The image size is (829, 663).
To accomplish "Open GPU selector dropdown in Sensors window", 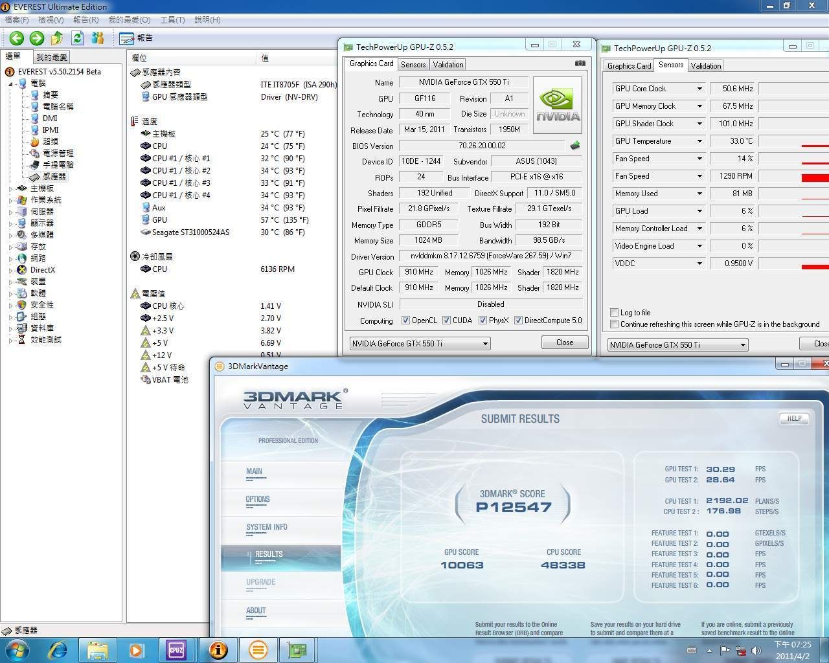I will 677,345.
